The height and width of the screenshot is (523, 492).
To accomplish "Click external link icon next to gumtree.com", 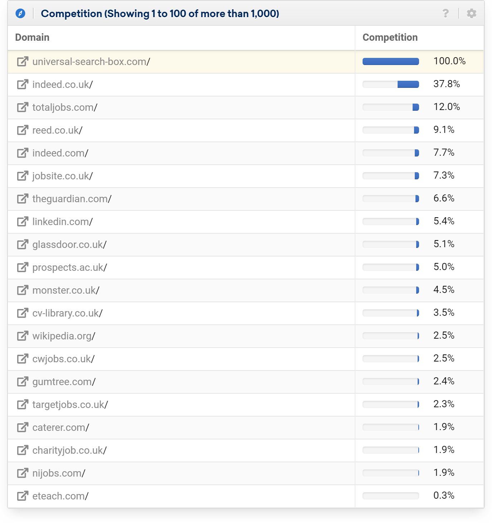I will [23, 382].
